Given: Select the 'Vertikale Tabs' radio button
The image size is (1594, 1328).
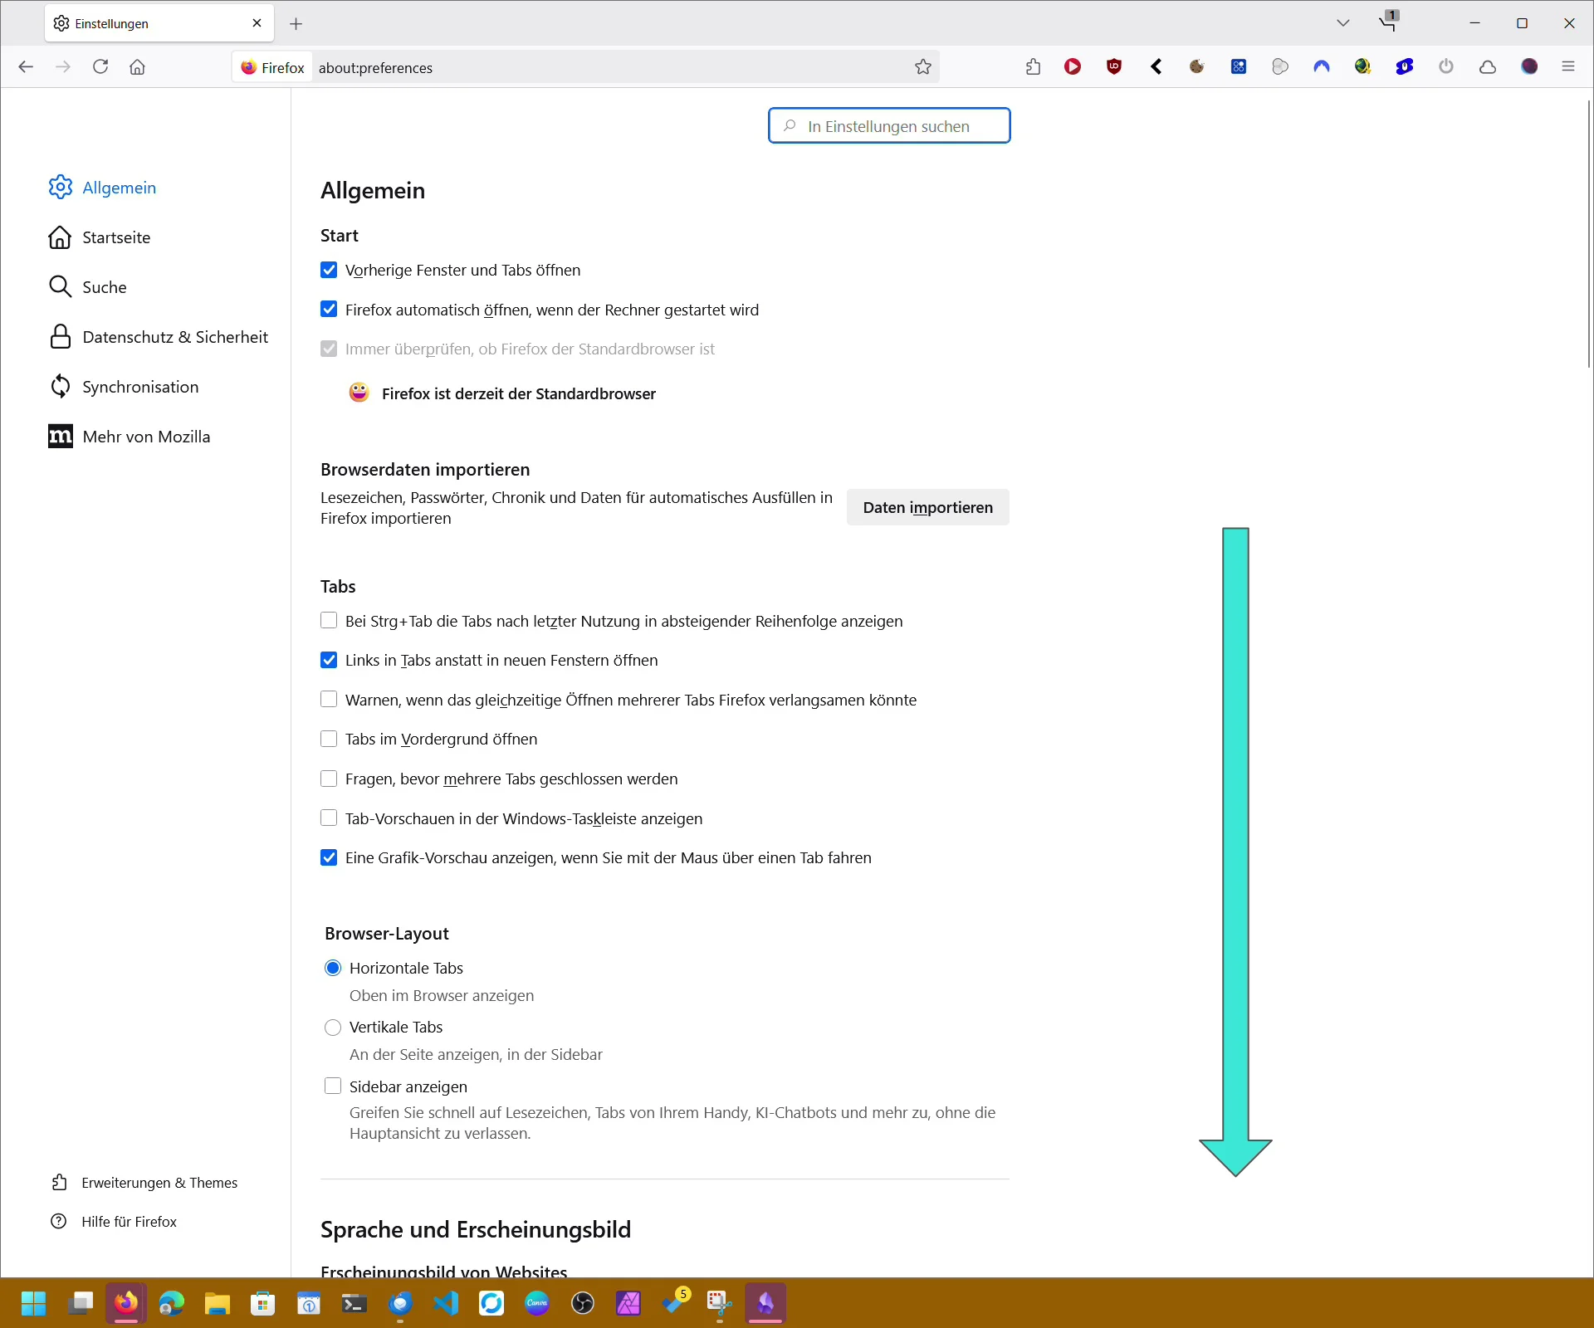Looking at the screenshot, I should [x=333, y=1028].
